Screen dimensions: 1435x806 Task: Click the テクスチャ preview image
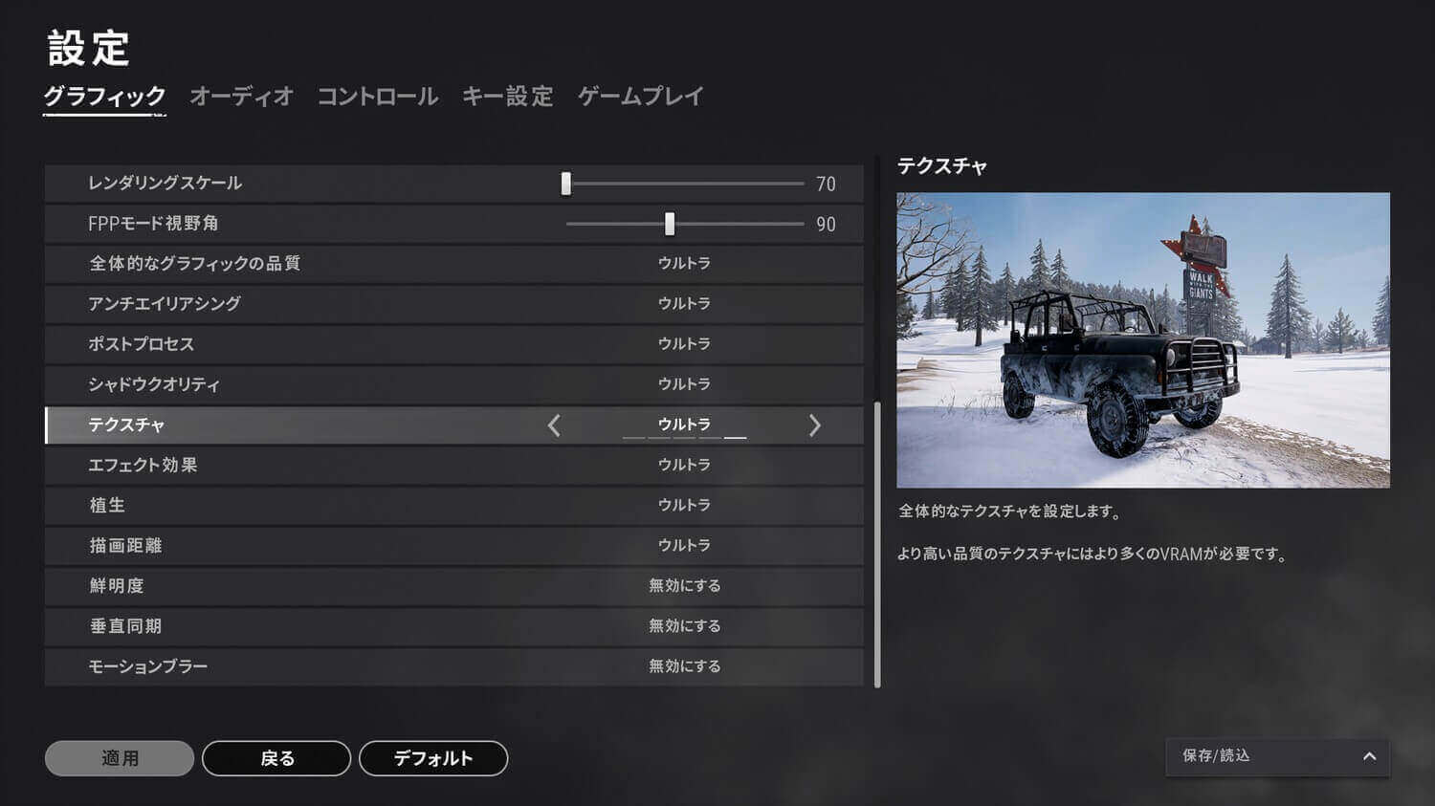click(x=1142, y=340)
